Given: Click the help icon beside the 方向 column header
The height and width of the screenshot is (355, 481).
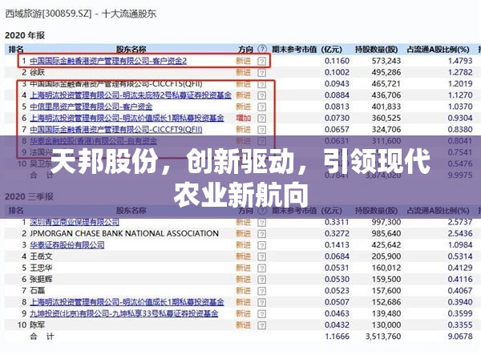Looking at the screenshot, I should click(x=262, y=49).
